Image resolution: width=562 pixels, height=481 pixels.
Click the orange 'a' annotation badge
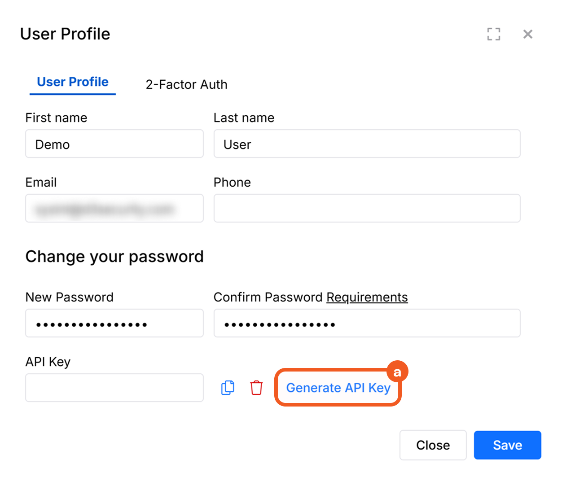(x=397, y=372)
